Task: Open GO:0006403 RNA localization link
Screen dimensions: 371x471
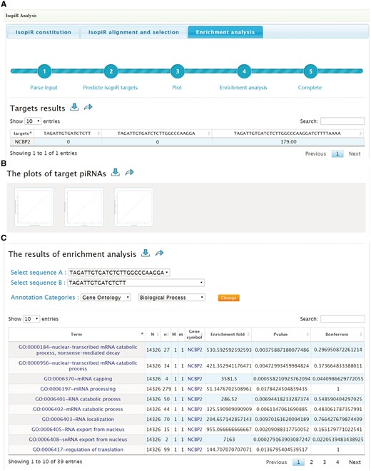Action: click(78, 419)
